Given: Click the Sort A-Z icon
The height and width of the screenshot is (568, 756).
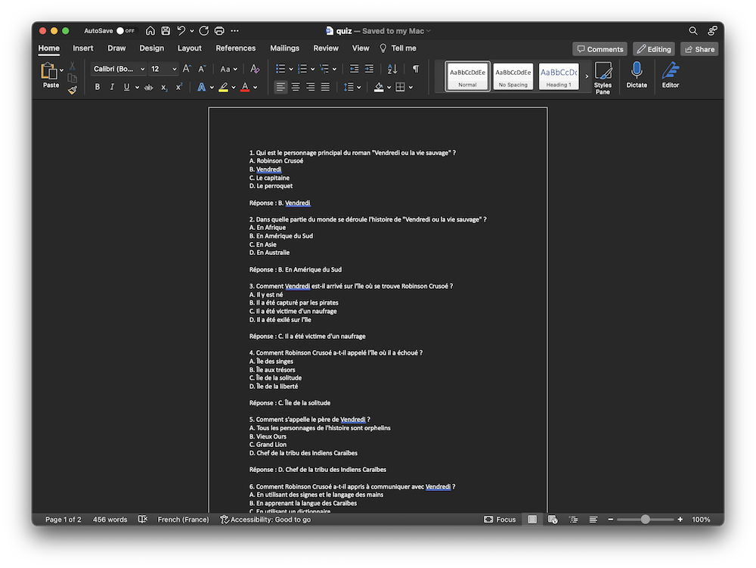Looking at the screenshot, I should pyautogui.click(x=392, y=69).
